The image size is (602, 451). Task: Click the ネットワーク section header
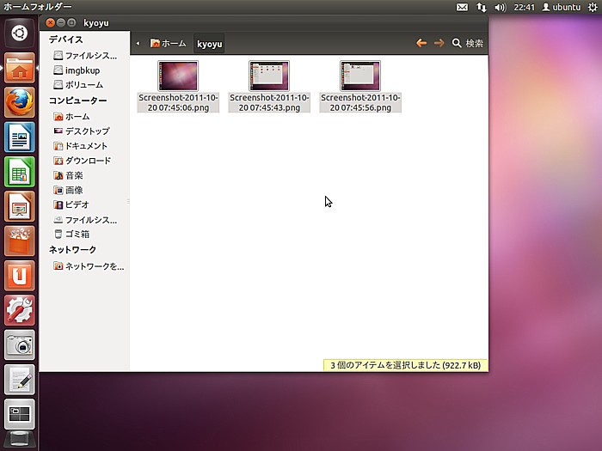[72, 250]
